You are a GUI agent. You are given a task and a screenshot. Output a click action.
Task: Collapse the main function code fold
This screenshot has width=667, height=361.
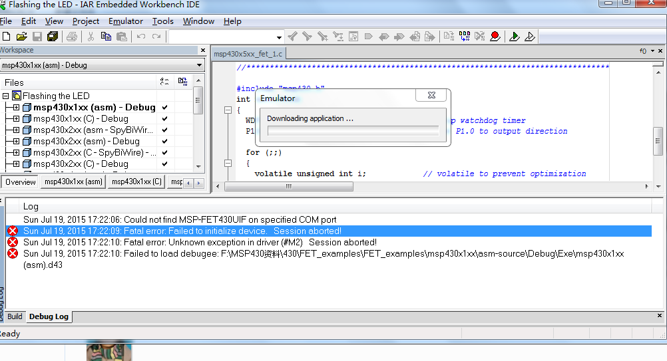(228, 110)
